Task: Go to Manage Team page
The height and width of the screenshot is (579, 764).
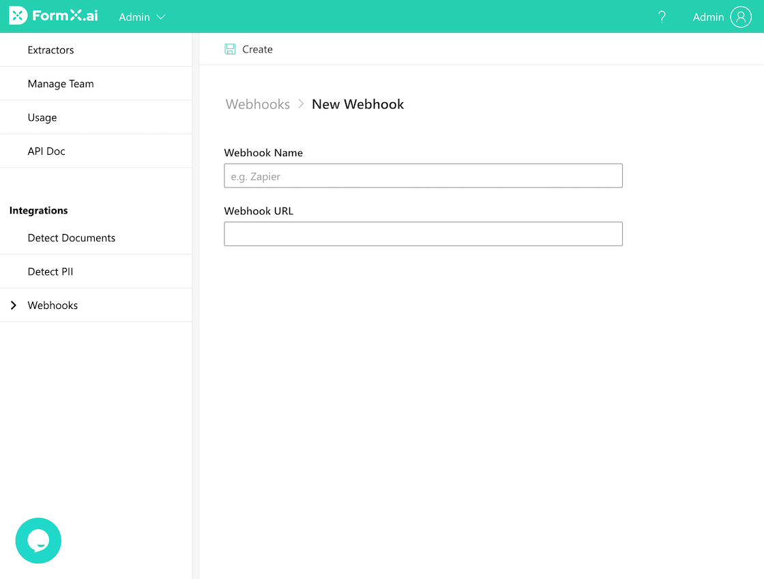Action: [61, 84]
